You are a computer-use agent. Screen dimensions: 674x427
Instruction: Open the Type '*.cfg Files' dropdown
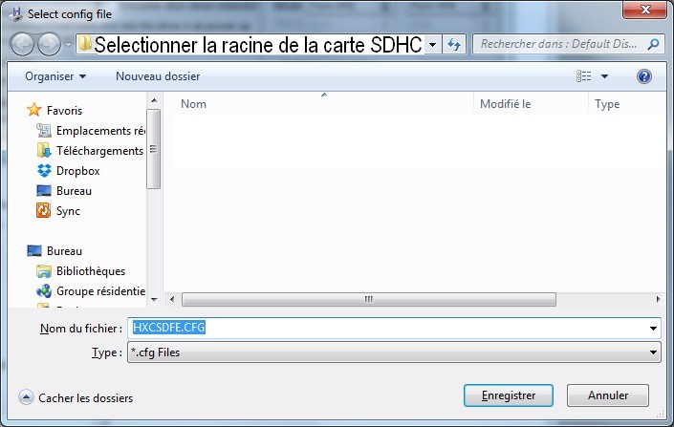394,352
